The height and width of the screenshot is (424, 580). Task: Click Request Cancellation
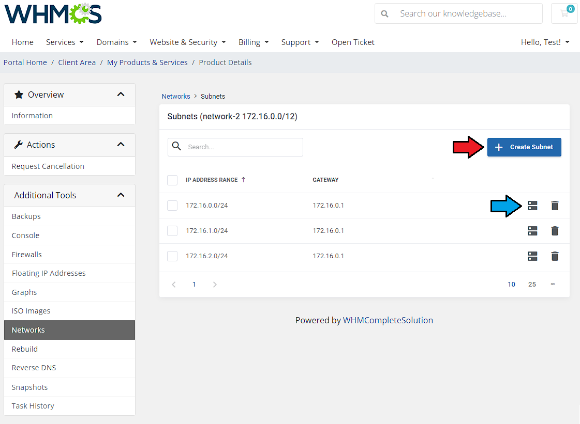pyautogui.click(x=69, y=166)
